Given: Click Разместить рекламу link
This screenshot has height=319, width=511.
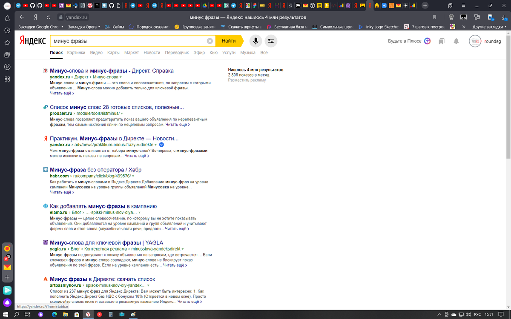Looking at the screenshot, I should (x=247, y=80).
